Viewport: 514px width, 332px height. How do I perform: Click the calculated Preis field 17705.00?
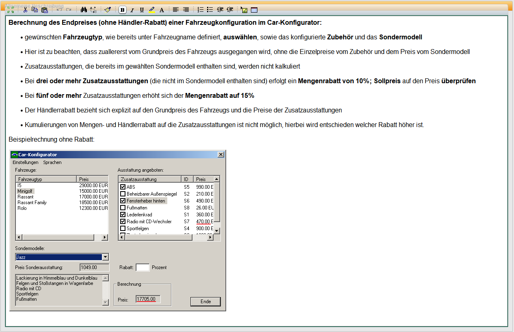(x=148, y=300)
